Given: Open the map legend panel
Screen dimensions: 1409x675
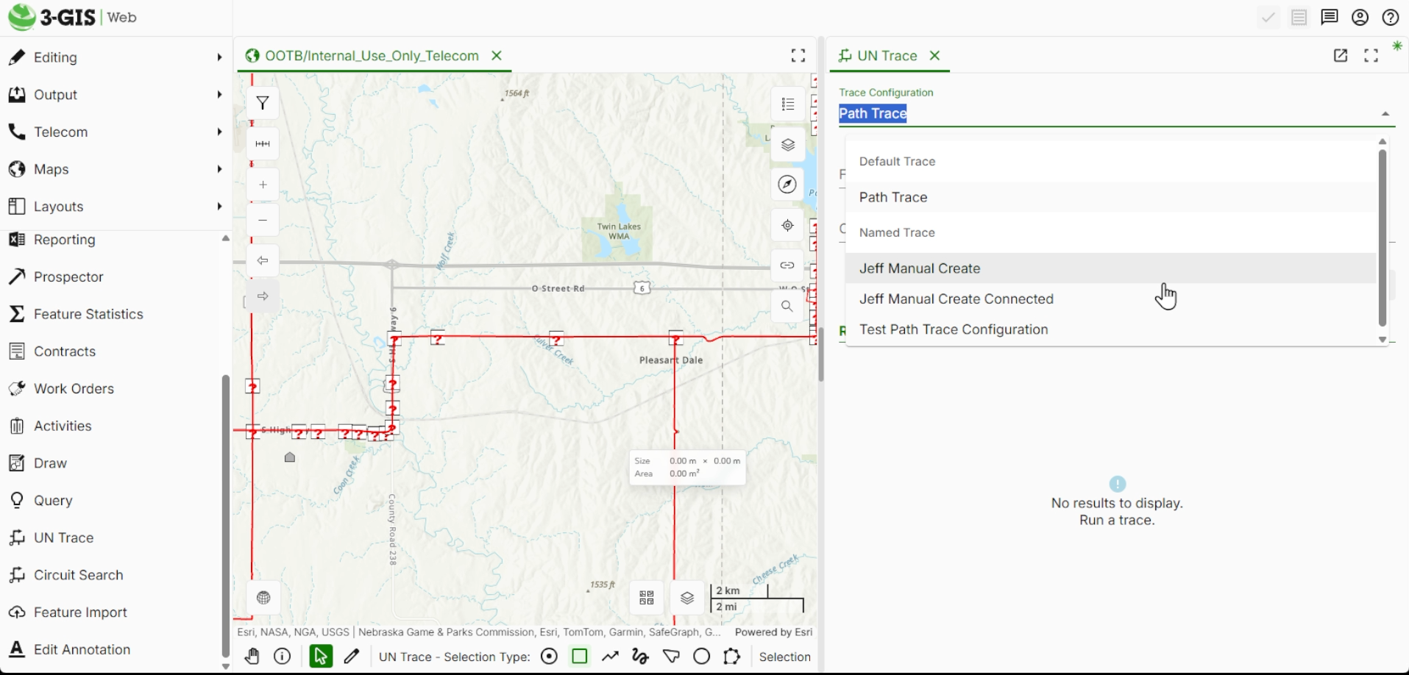Looking at the screenshot, I should point(787,104).
